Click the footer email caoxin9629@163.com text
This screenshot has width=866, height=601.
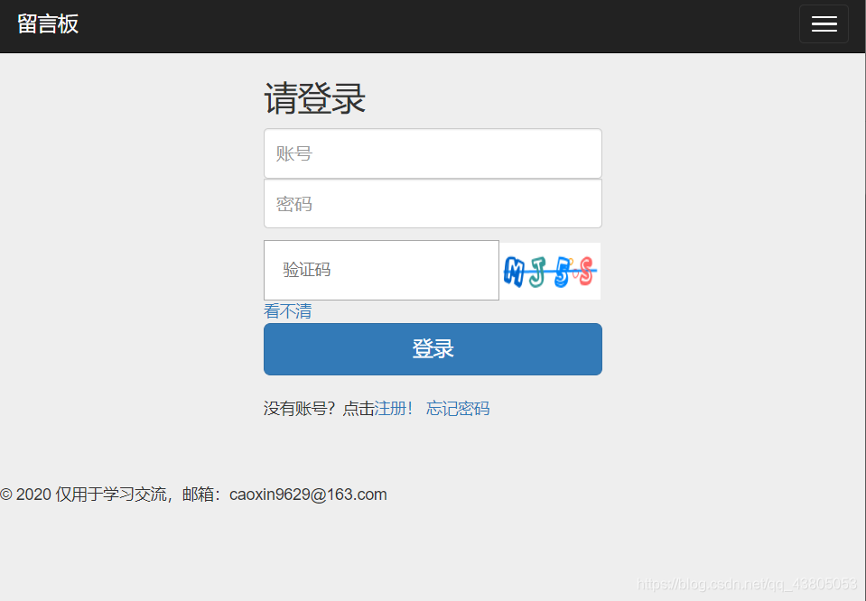[x=308, y=495]
